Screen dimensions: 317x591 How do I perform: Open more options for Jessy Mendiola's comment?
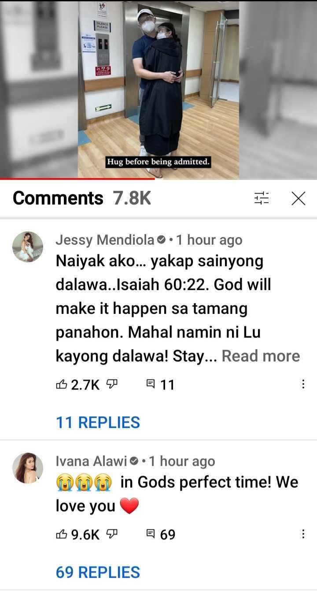pos(302,385)
